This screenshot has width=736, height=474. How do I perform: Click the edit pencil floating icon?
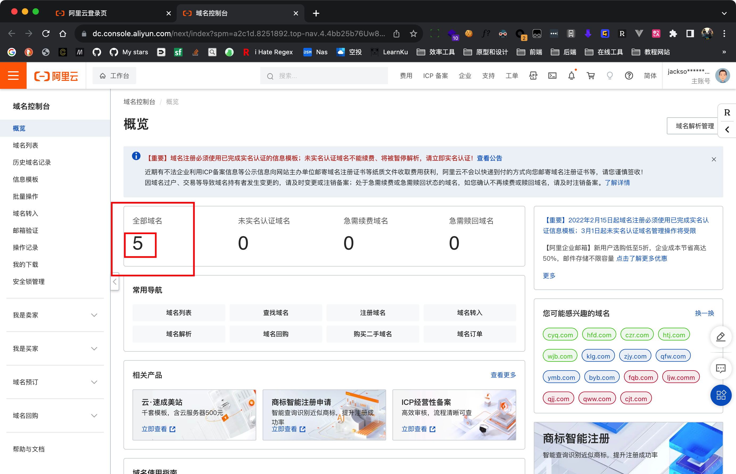pyautogui.click(x=721, y=337)
